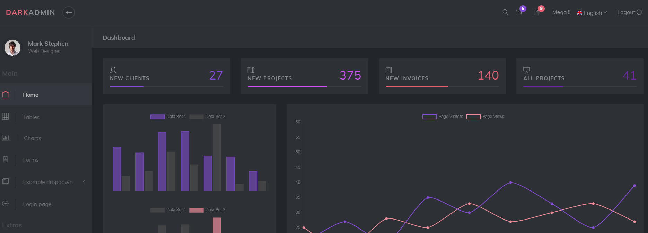This screenshot has height=233, width=648.
Task: Open tasks icon with badge 9
Action: [x=537, y=12]
